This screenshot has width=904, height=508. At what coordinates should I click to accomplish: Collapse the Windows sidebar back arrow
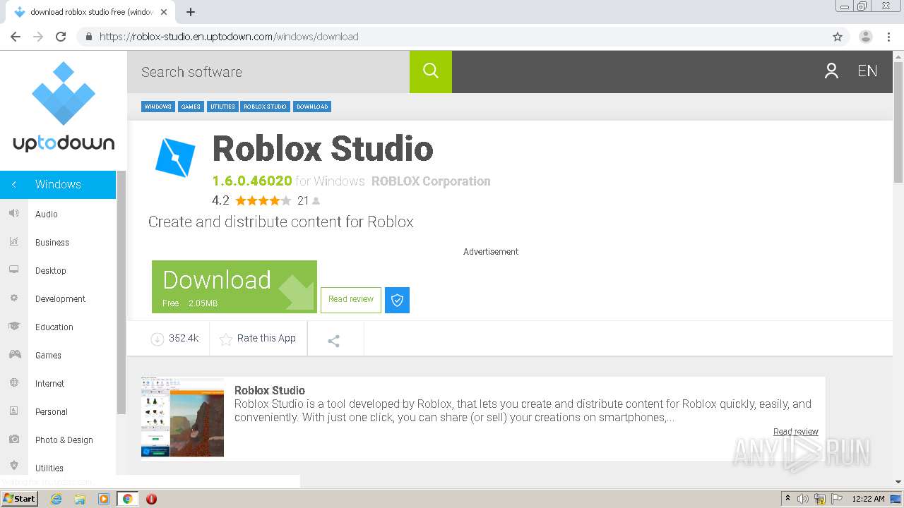(x=13, y=184)
